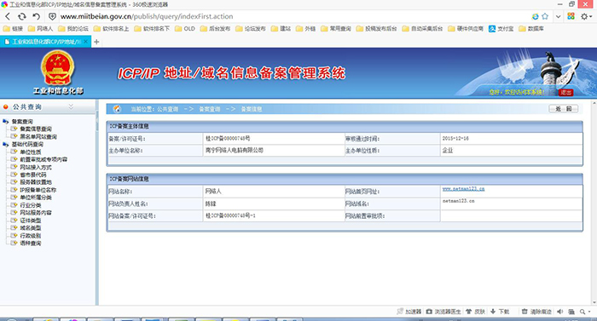
Task: Open a new tab with plus button
Action: pos(96,42)
